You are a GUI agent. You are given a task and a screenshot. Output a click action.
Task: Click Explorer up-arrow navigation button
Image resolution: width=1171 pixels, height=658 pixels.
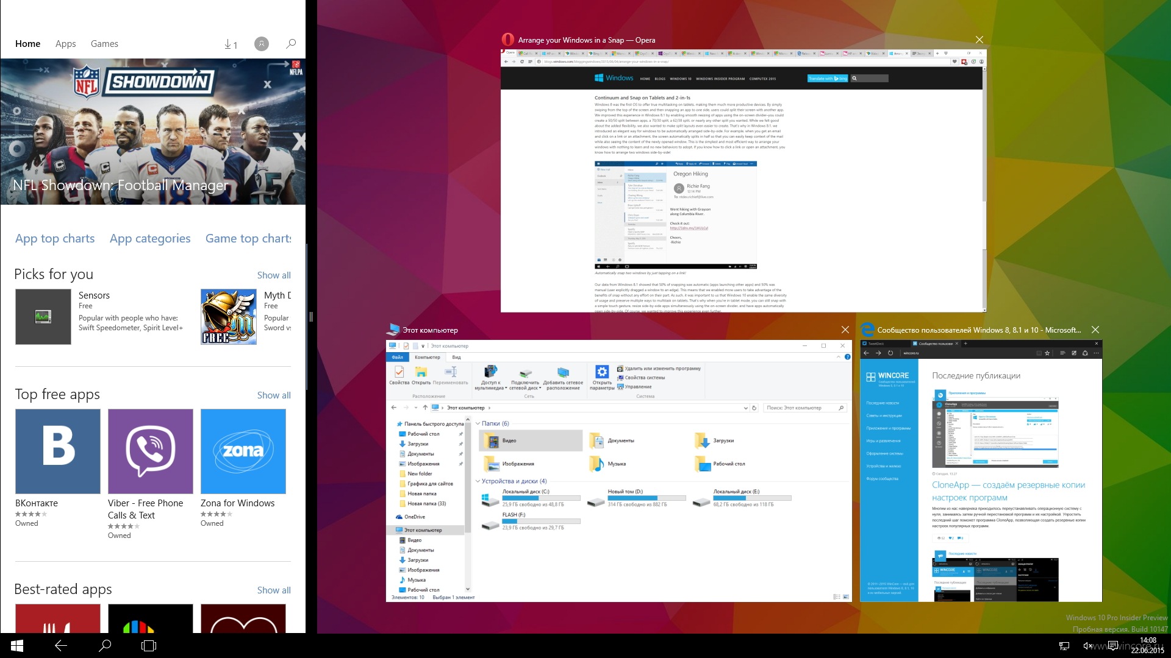pos(425,408)
